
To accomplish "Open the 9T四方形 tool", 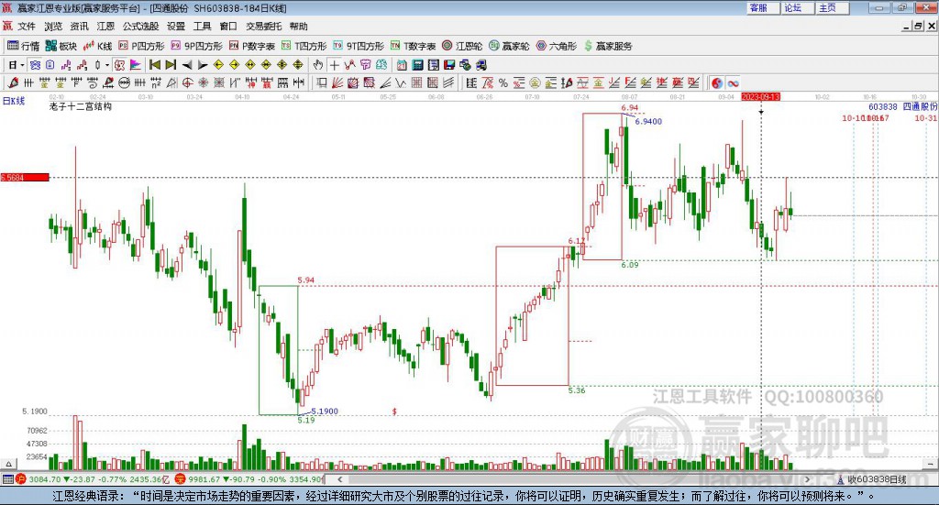I will pyautogui.click(x=359, y=46).
